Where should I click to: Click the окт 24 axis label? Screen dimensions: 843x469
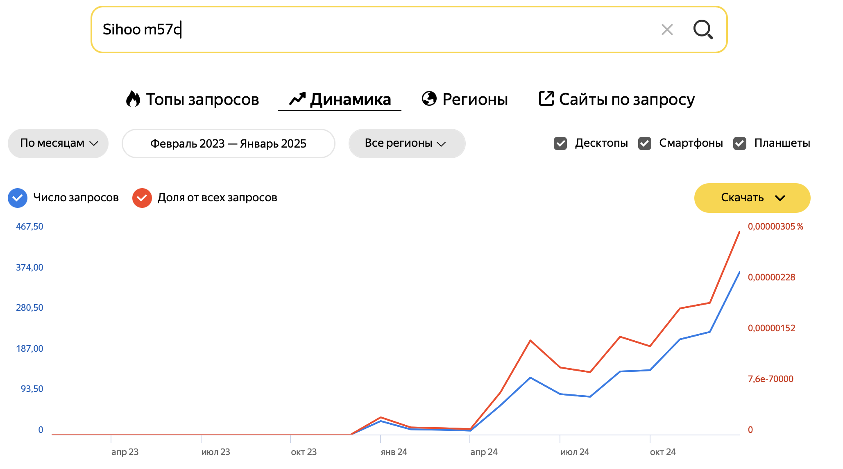663,452
